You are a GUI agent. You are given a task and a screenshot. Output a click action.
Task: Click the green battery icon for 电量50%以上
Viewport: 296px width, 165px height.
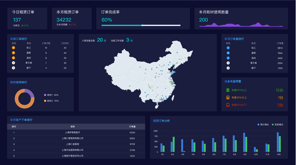tap(228, 90)
